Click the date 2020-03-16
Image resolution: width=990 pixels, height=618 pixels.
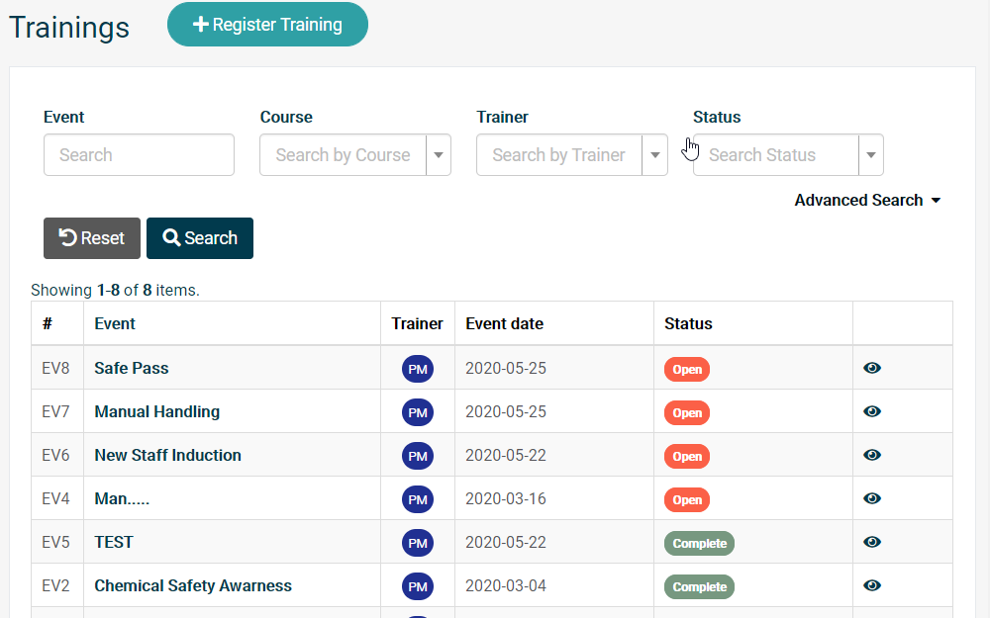(506, 498)
